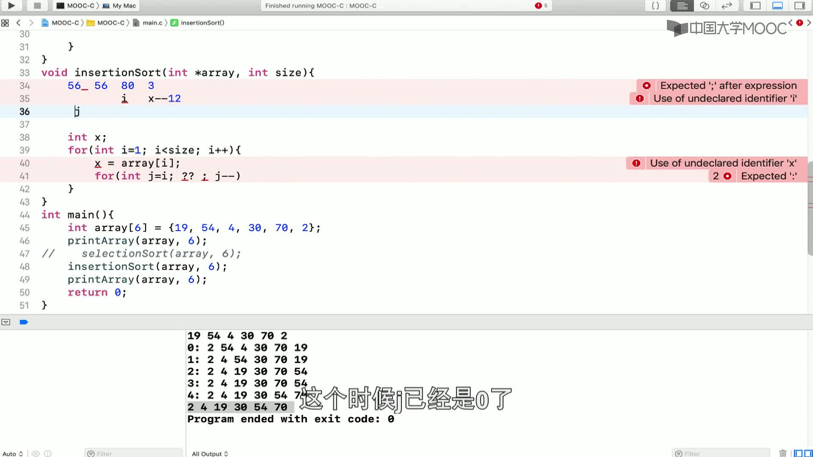
Task: Open the MOOC-C project breadcrumb
Action: [x=60, y=23]
